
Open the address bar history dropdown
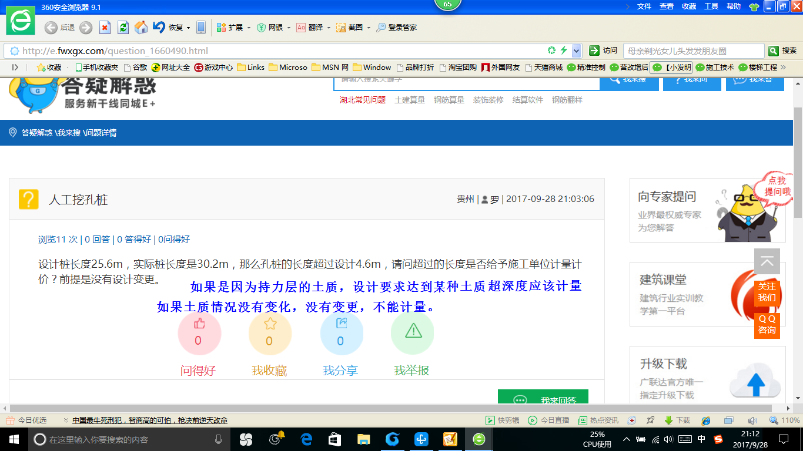(577, 51)
